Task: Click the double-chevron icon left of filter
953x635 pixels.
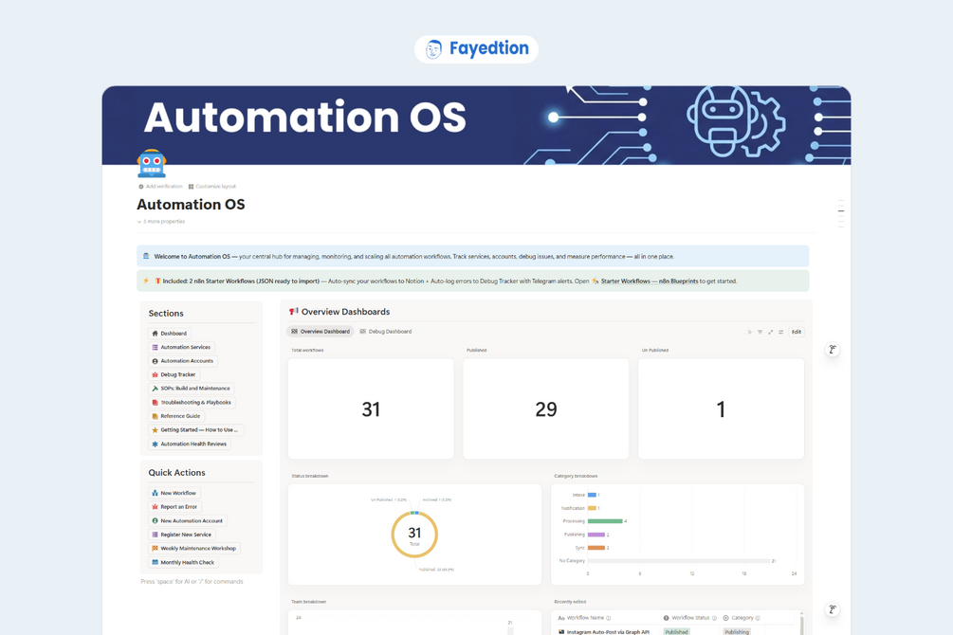Action: 749,332
